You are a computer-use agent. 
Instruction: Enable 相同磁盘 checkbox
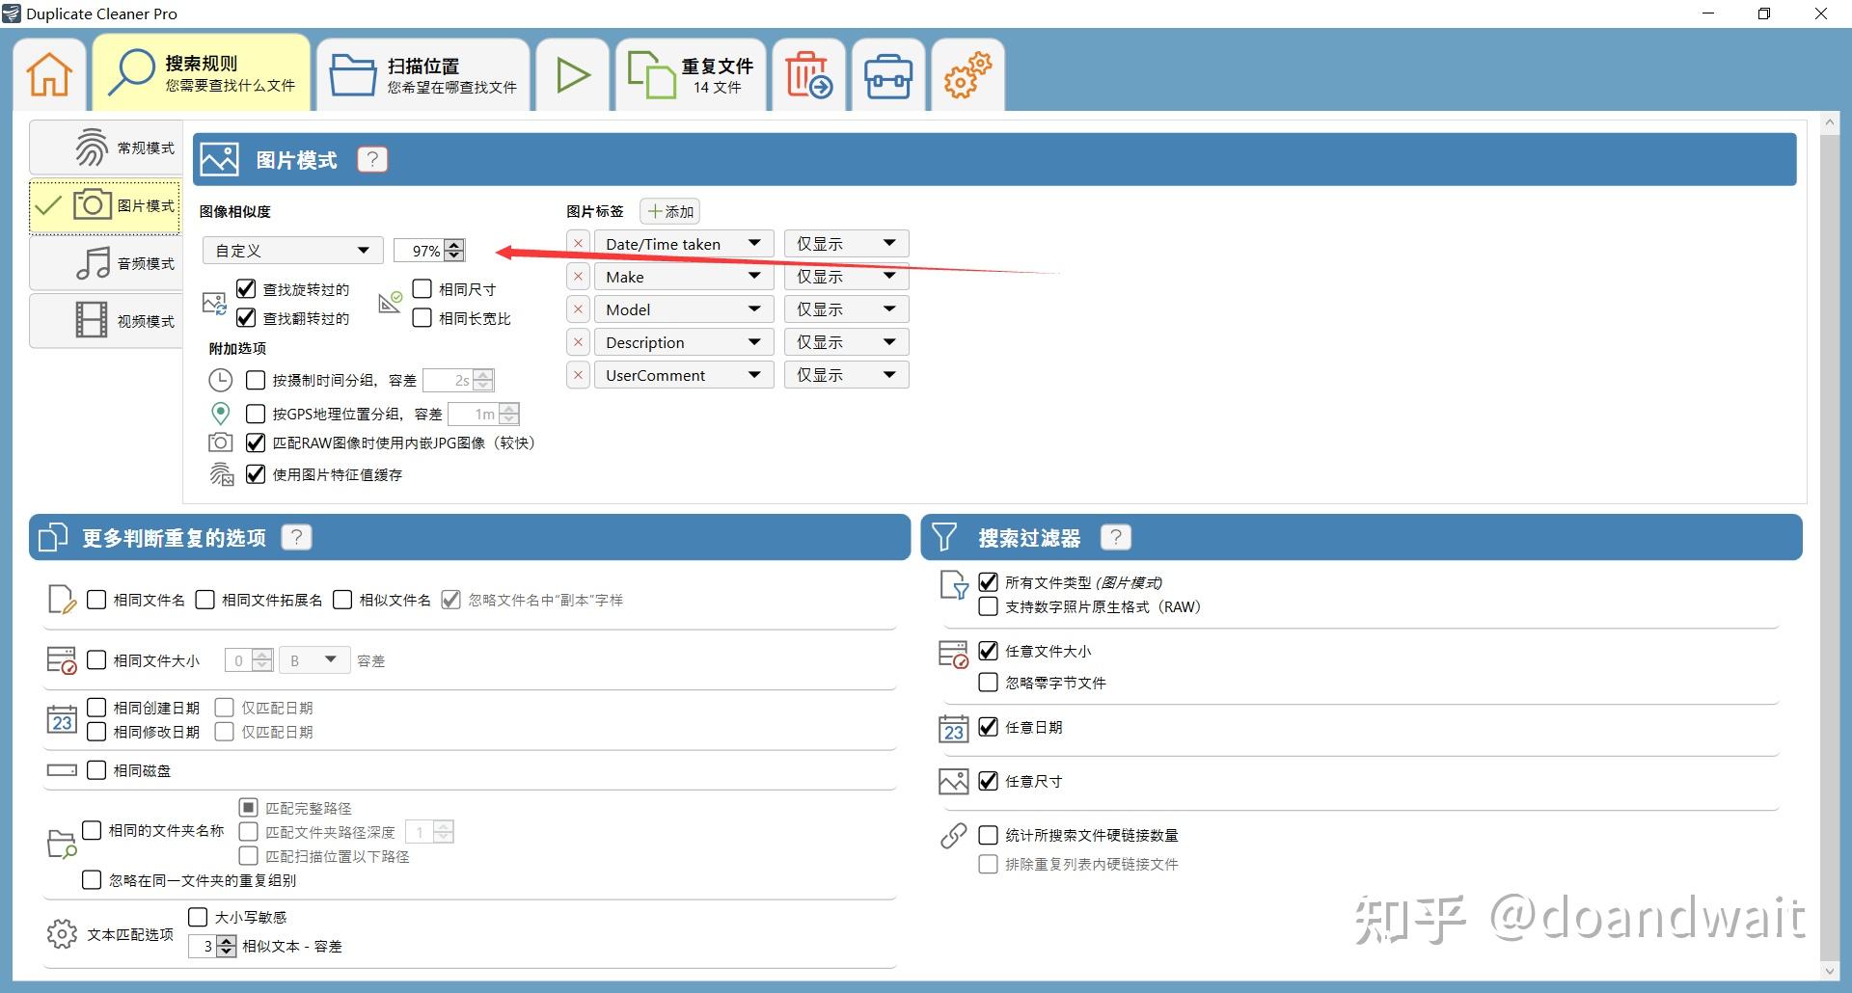coord(96,769)
